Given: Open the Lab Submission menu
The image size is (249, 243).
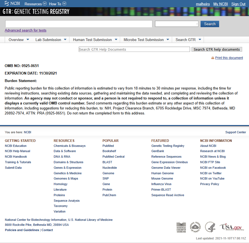Looking at the screenshot, I should [48, 40].
